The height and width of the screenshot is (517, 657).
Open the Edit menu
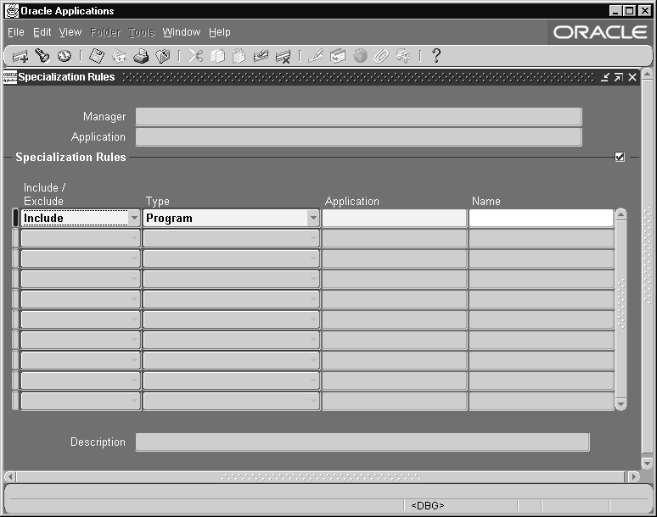tap(42, 32)
